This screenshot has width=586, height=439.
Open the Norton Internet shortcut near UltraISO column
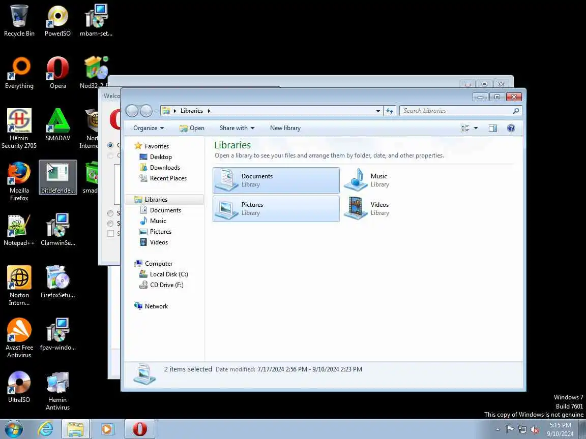pyautogui.click(x=19, y=286)
